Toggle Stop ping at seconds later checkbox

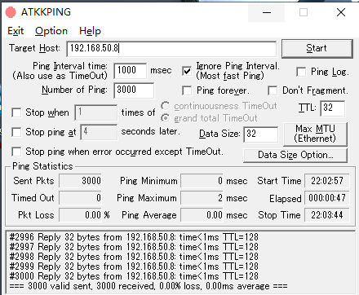(16, 132)
